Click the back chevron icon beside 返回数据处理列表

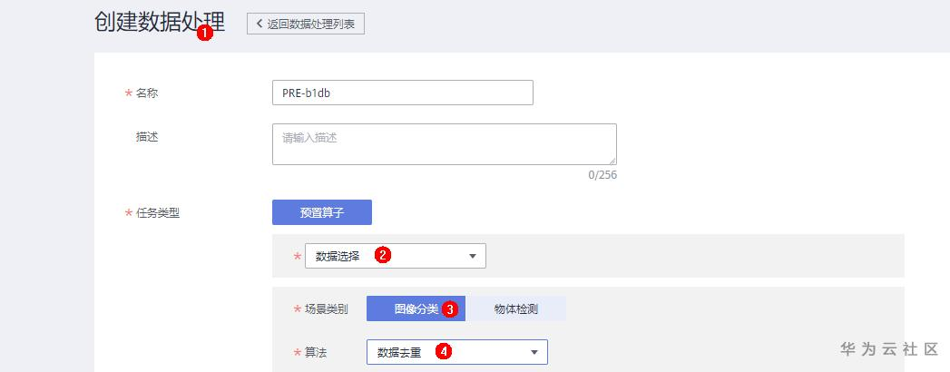[x=260, y=24]
